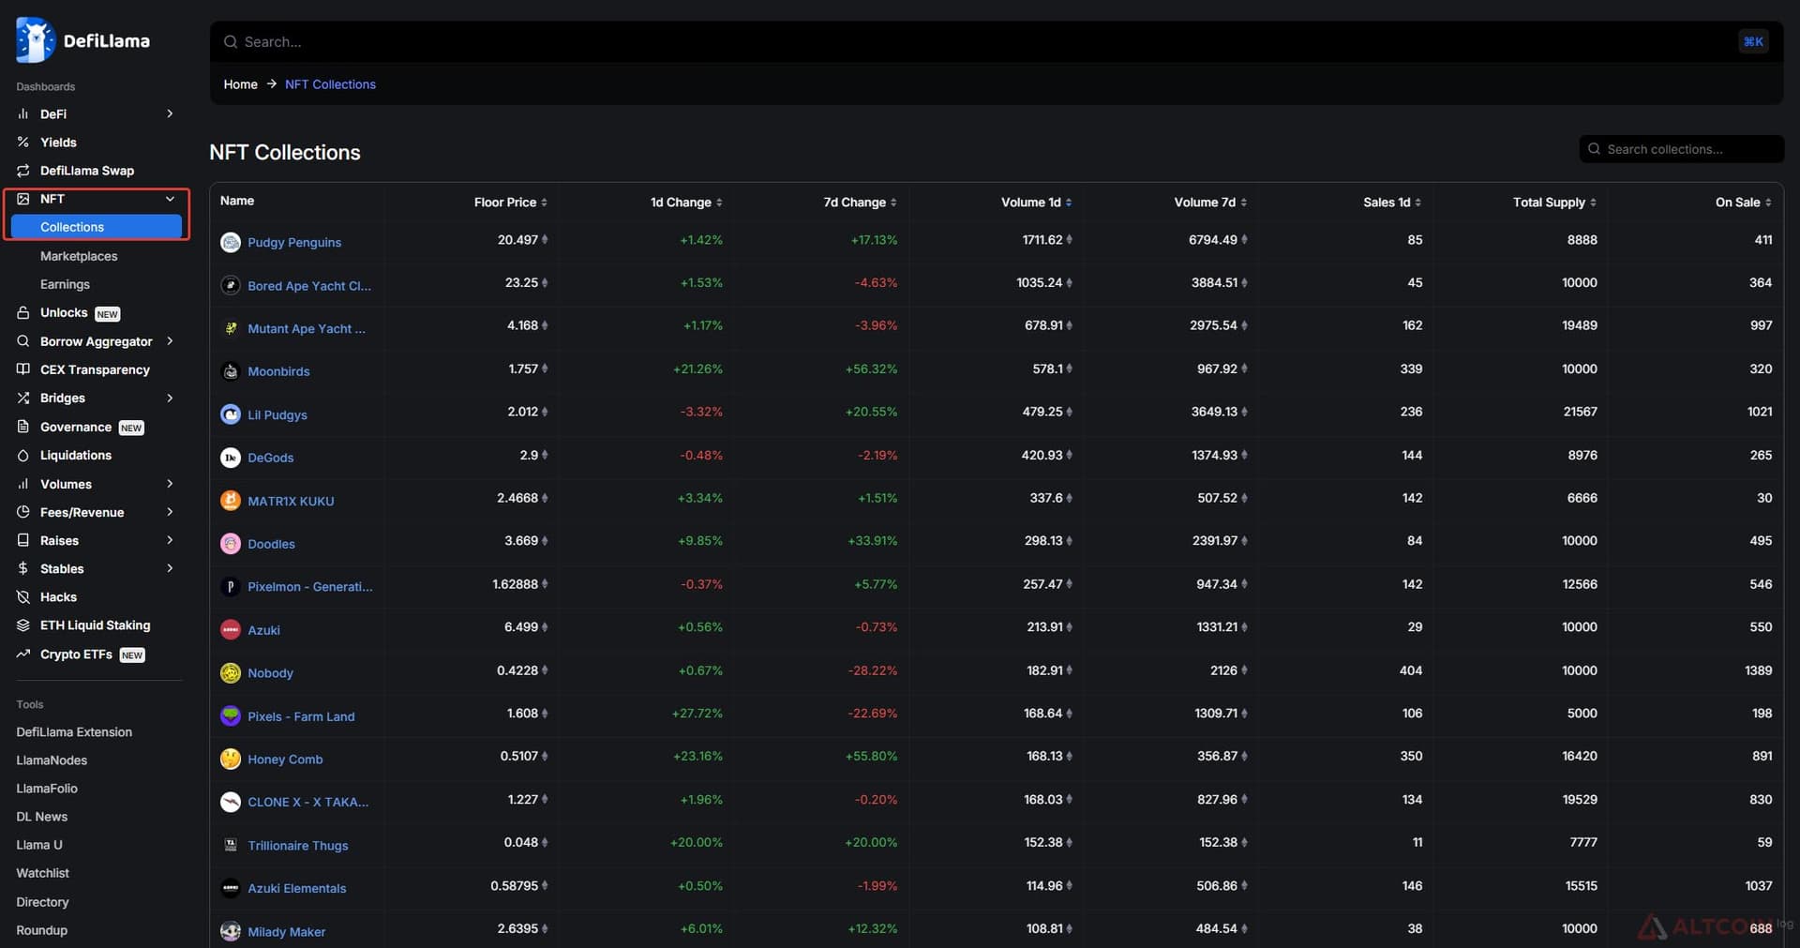Click the DefiLlama logo icon

pyautogui.click(x=36, y=40)
